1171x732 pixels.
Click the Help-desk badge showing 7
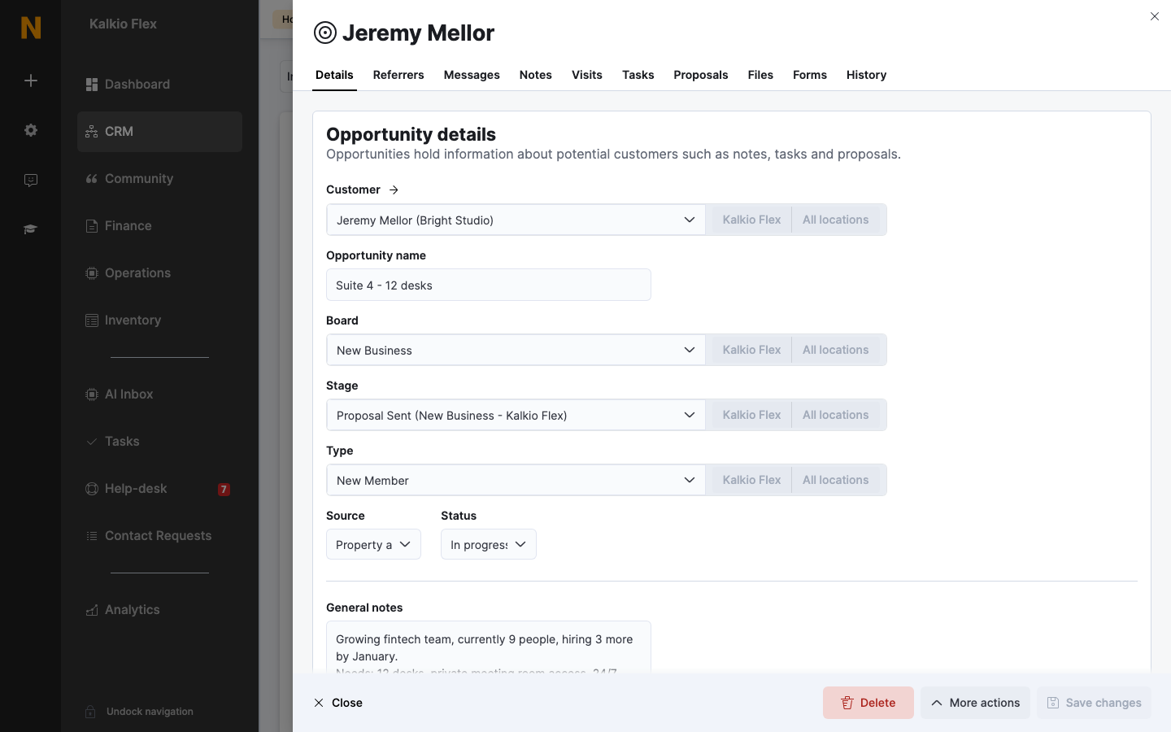224,490
